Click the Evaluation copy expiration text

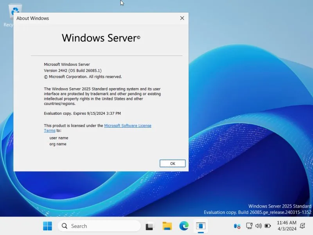coord(82,113)
